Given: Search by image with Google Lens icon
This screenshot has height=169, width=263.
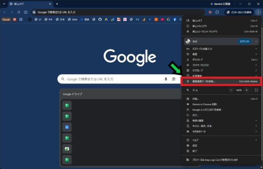Looking at the screenshot, I should tap(174, 79).
